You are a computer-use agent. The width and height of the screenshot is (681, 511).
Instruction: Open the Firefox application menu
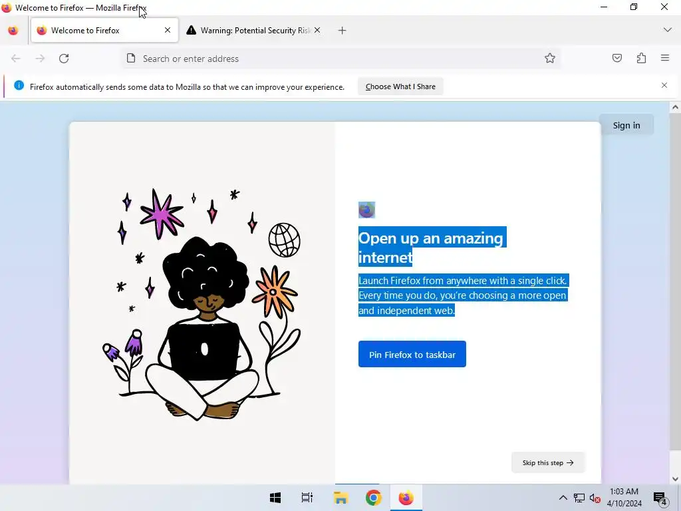[x=665, y=58]
